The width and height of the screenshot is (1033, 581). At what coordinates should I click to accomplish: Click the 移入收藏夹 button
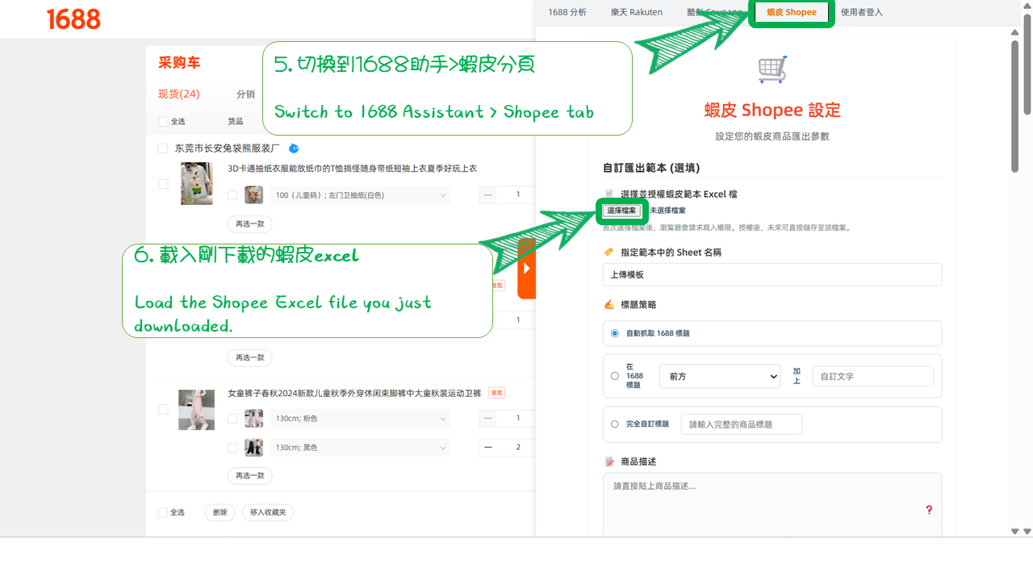[x=267, y=512]
